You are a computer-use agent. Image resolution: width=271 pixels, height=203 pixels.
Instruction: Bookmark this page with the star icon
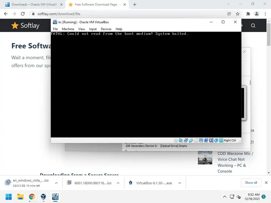[x=238, y=14]
